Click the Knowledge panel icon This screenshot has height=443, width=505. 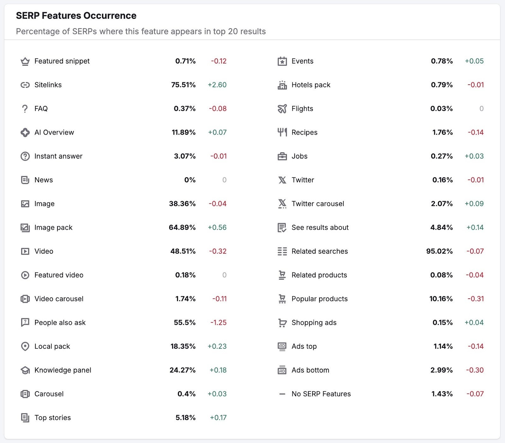[25, 370]
